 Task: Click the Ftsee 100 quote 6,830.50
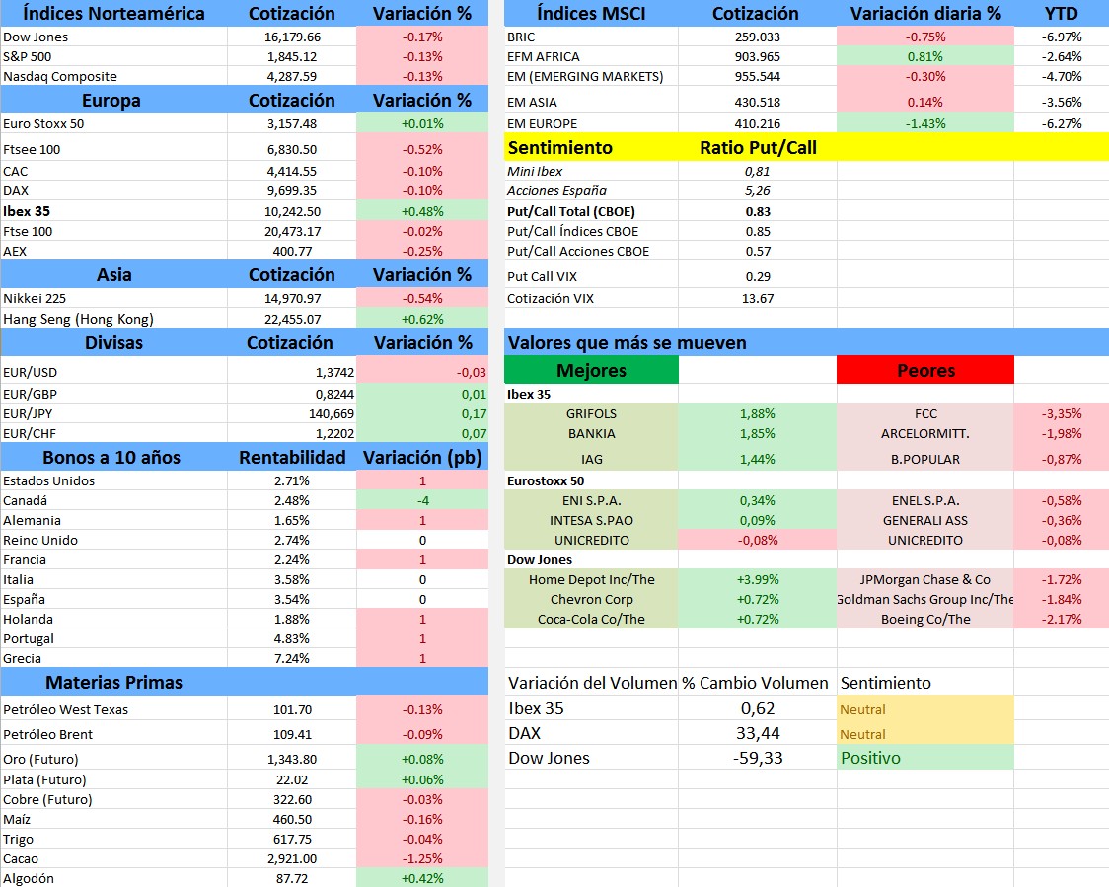(292, 149)
